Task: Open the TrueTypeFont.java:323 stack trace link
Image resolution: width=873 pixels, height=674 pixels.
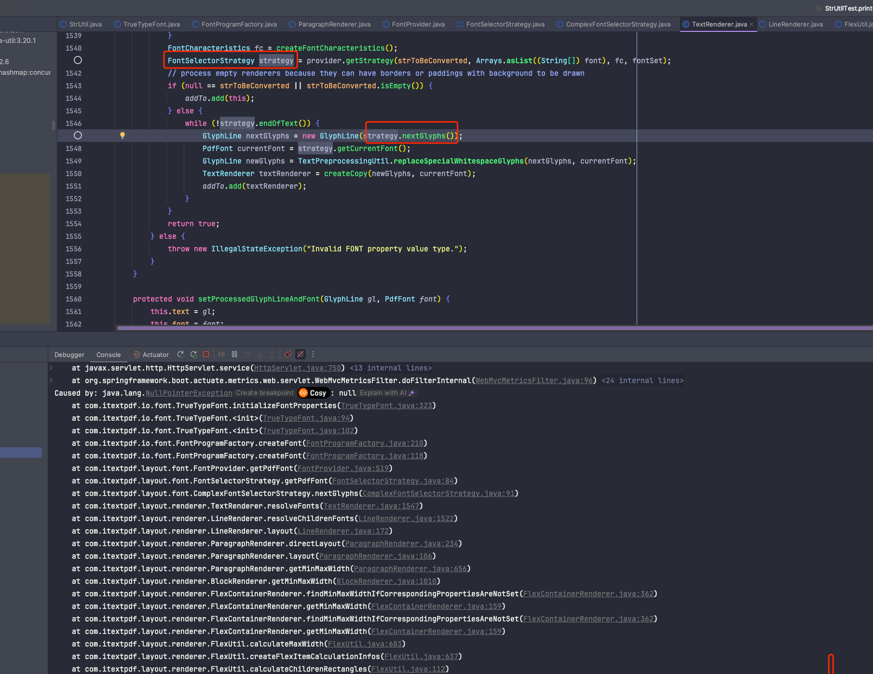Action: [386, 406]
